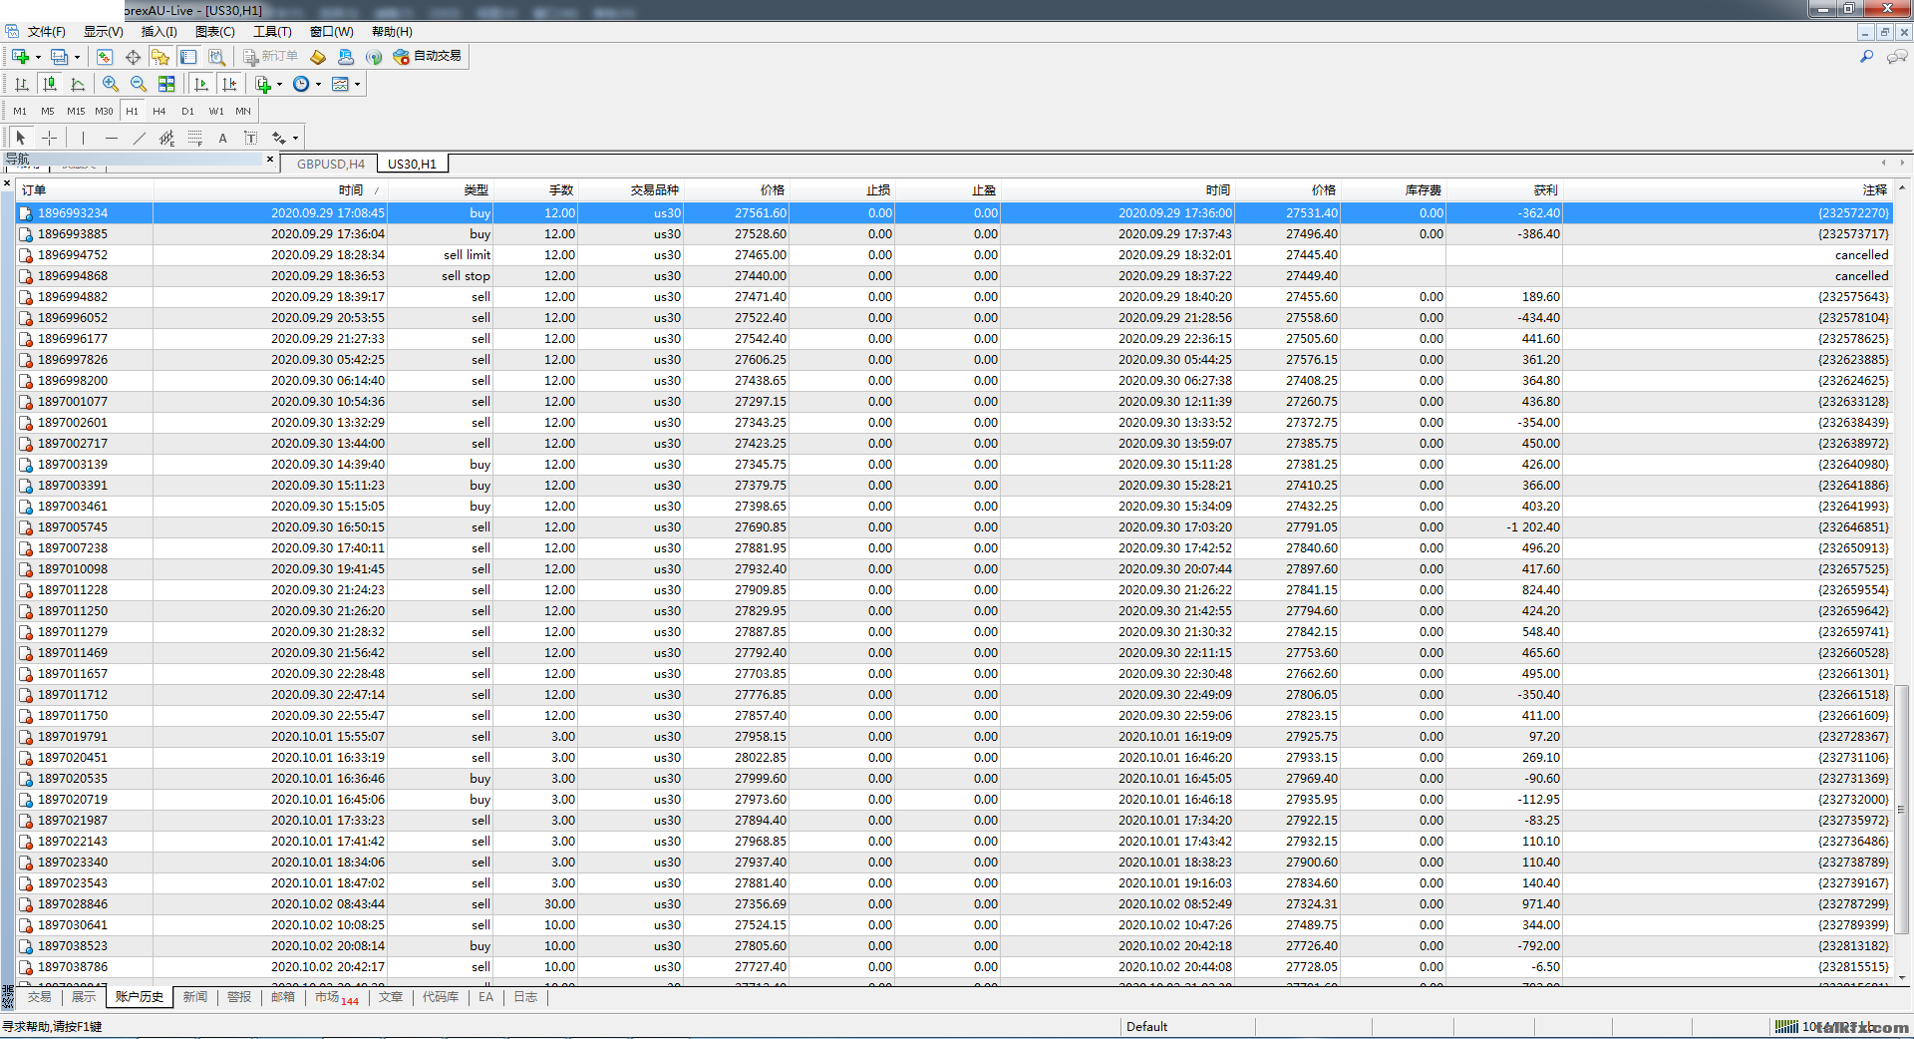The width and height of the screenshot is (1914, 1039).
Task: Open the 图表(C) menu
Action: point(215,32)
